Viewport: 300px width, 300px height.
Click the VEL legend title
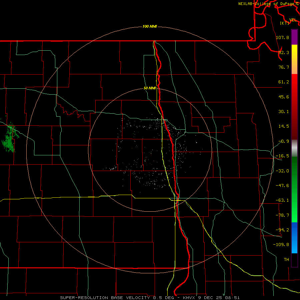tap(293, 20)
